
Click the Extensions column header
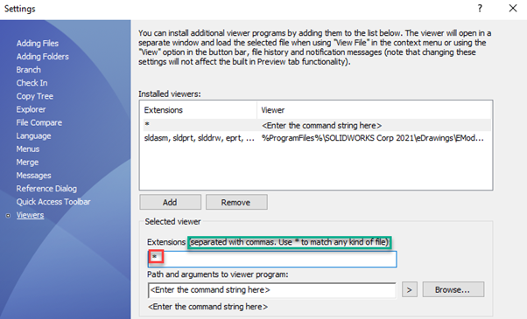click(199, 110)
